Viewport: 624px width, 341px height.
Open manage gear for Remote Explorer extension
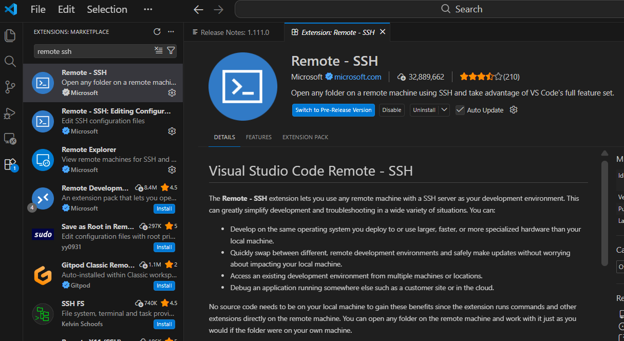pyautogui.click(x=172, y=170)
